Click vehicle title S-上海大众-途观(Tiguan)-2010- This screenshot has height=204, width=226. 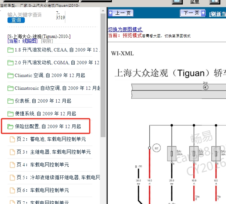[39, 36]
